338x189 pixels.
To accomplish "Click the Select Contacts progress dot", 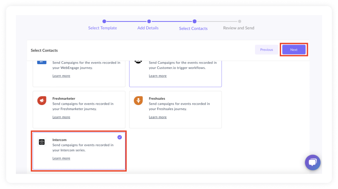I will click(194, 21).
